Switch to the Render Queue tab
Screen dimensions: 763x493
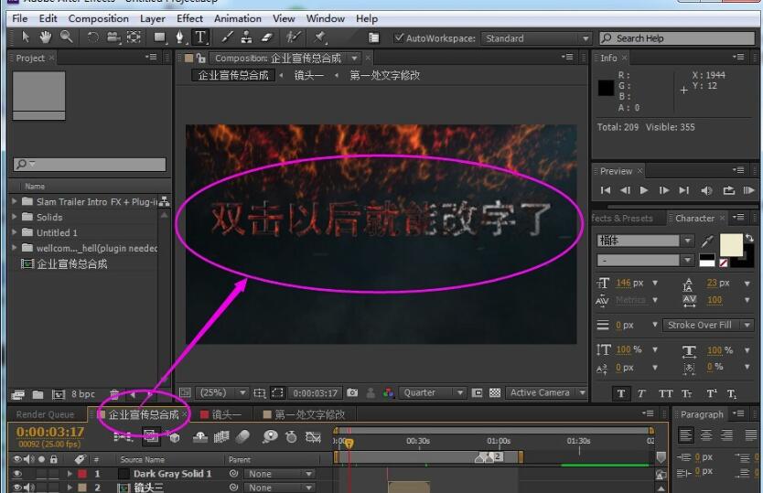(45, 414)
